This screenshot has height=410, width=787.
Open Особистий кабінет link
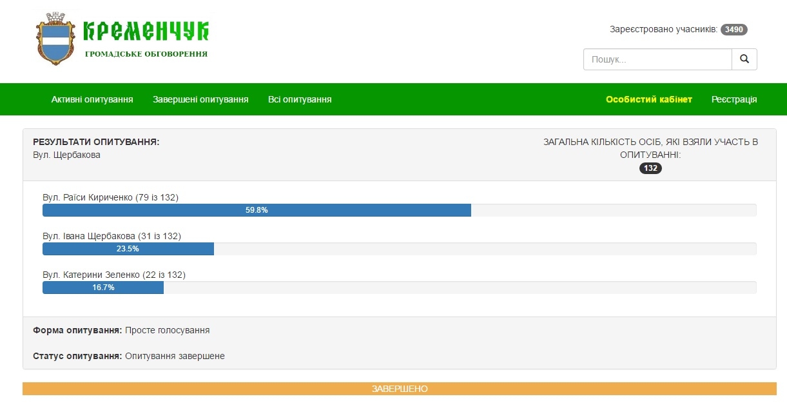point(648,99)
